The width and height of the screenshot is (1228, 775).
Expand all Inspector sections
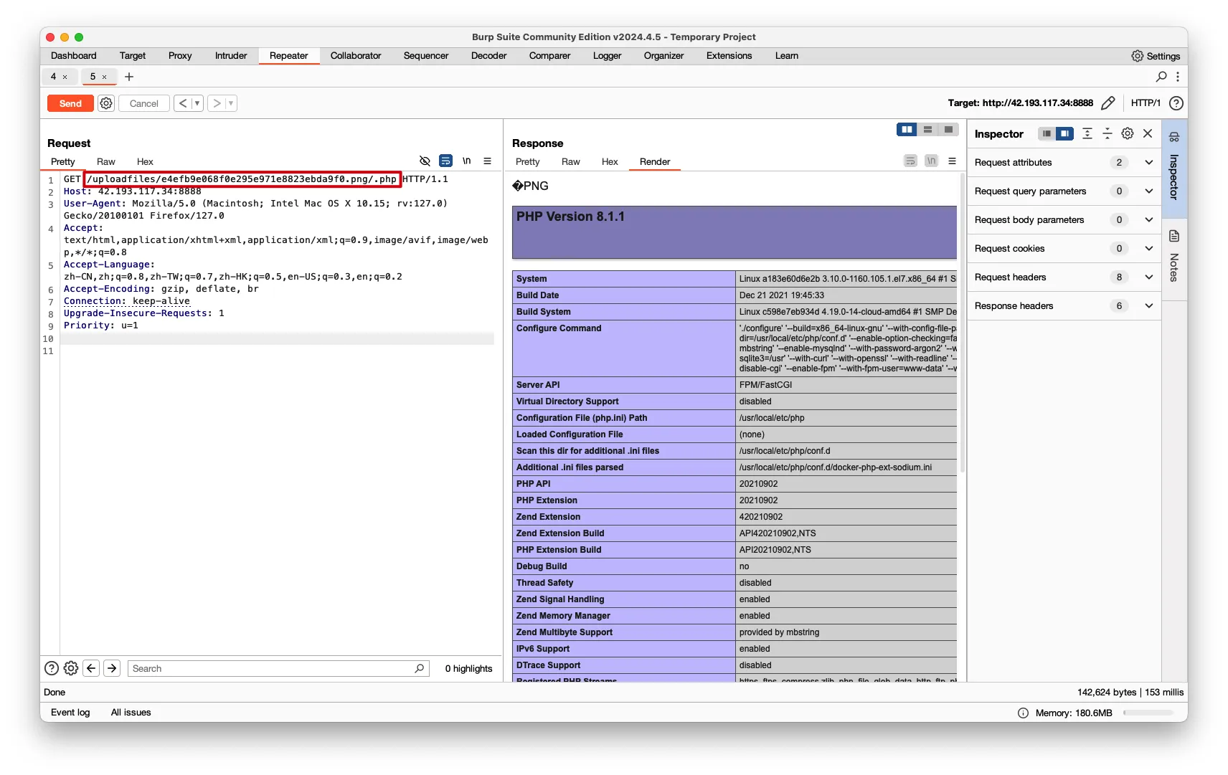[x=1087, y=133]
